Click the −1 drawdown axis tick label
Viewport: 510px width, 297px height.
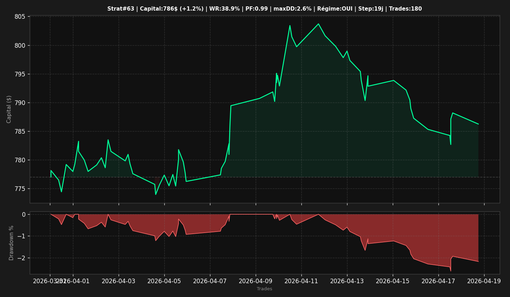point(21,236)
